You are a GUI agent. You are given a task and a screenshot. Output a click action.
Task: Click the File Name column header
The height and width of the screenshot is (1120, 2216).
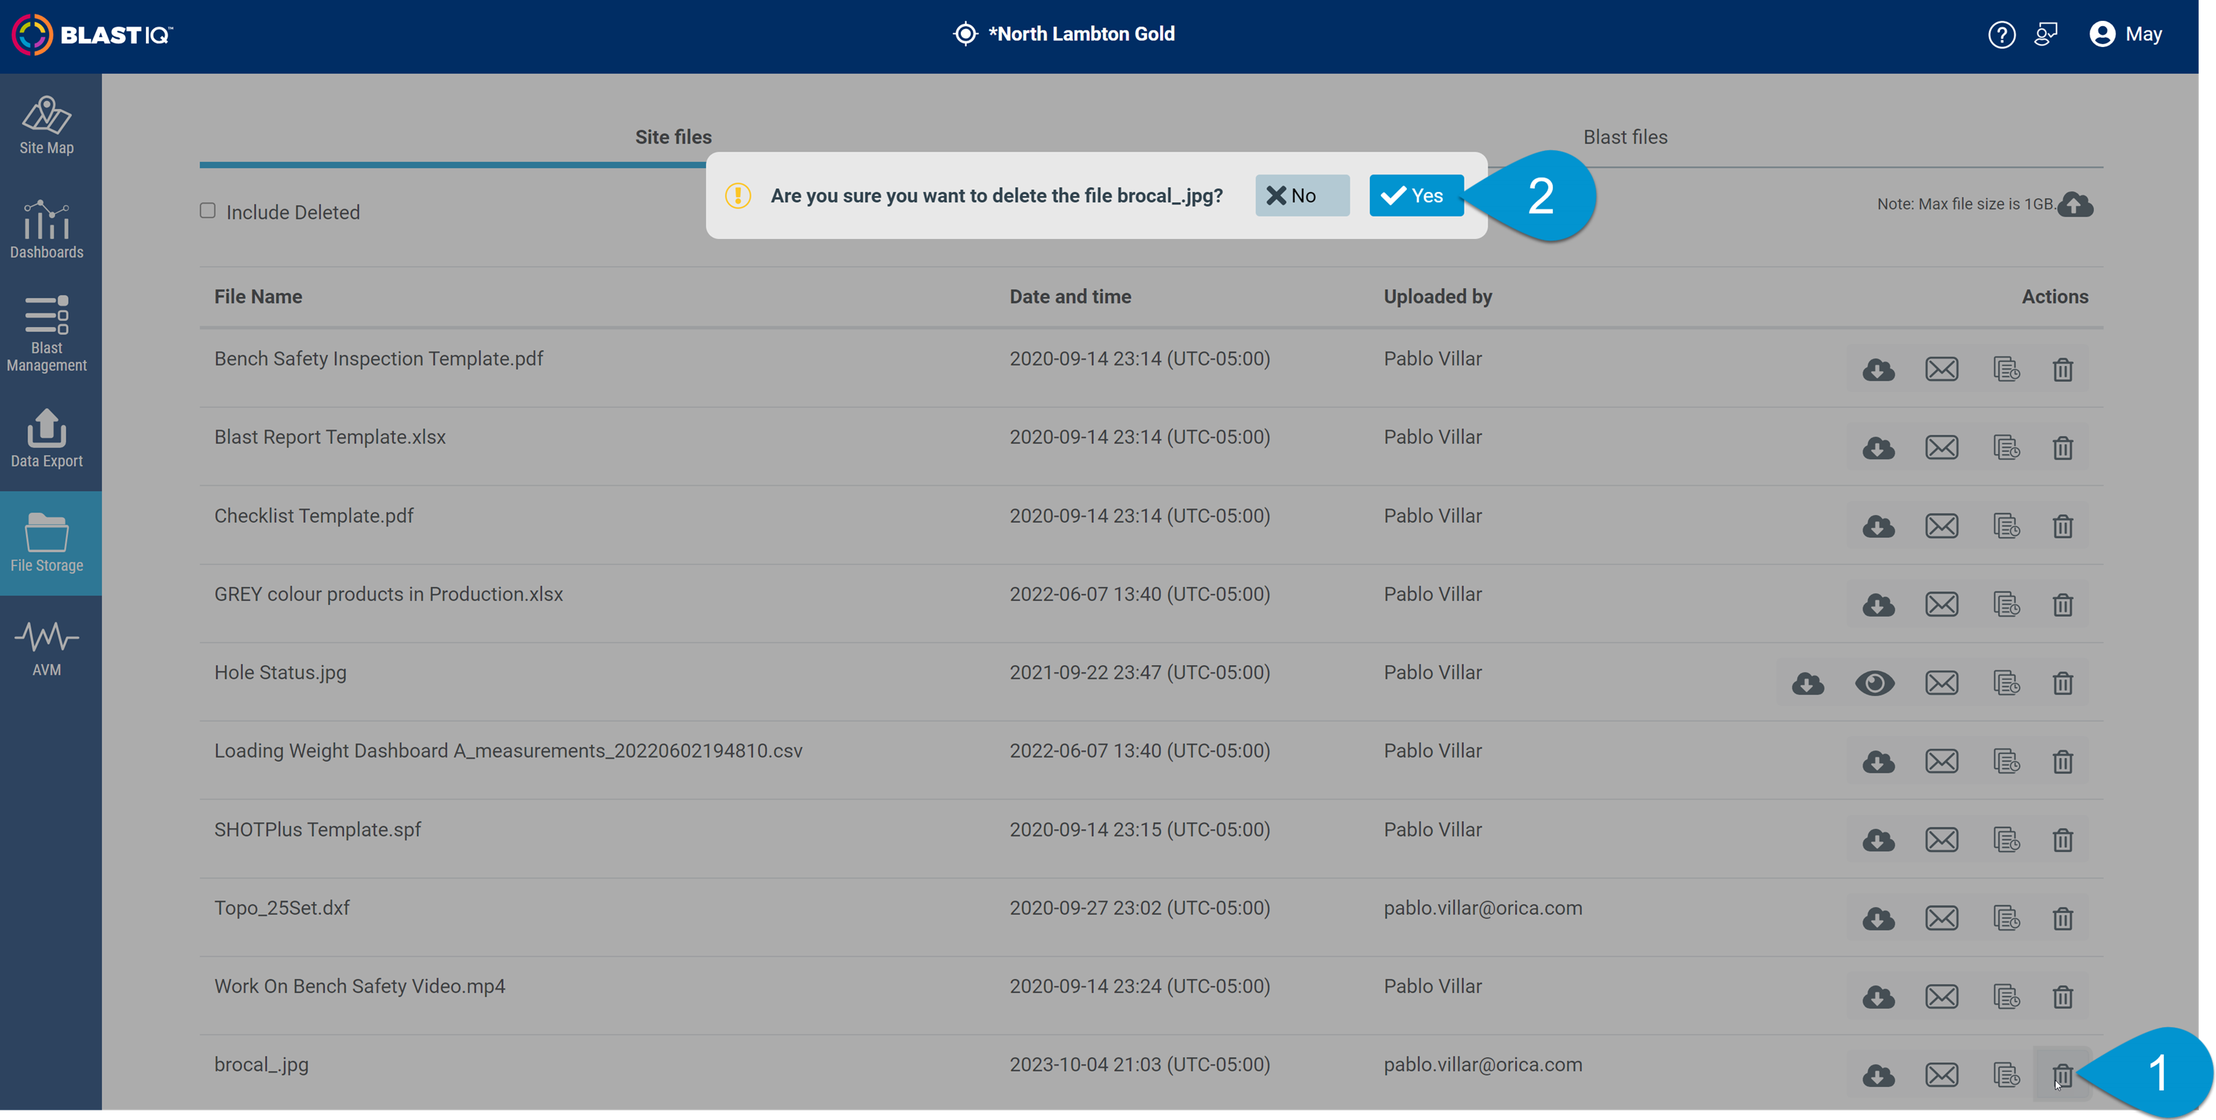pos(258,297)
